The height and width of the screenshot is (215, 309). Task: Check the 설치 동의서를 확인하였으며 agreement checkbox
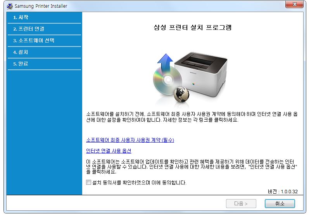click(88, 182)
